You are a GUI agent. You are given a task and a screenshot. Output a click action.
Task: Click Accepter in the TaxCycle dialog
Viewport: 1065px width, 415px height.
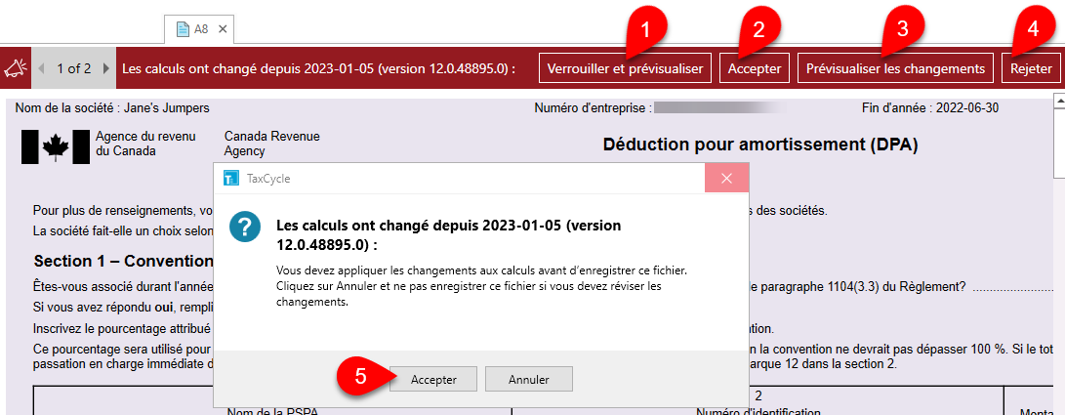coord(433,380)
